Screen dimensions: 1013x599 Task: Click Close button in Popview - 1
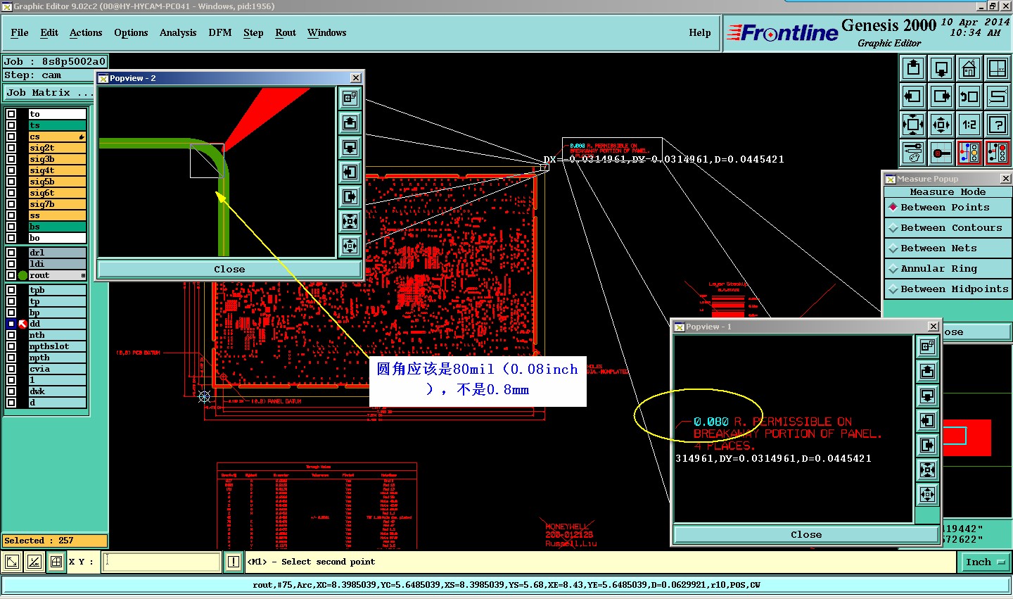(806, 535)
